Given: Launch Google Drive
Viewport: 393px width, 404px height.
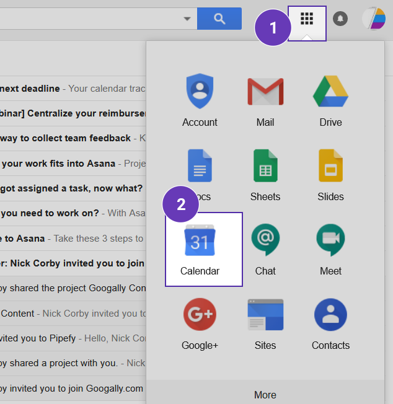Looking at the screenshot, I should click(330, 100).
